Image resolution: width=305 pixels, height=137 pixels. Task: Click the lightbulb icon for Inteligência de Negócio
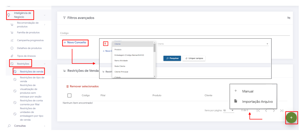pyautogui.click(x=9, y=15)
